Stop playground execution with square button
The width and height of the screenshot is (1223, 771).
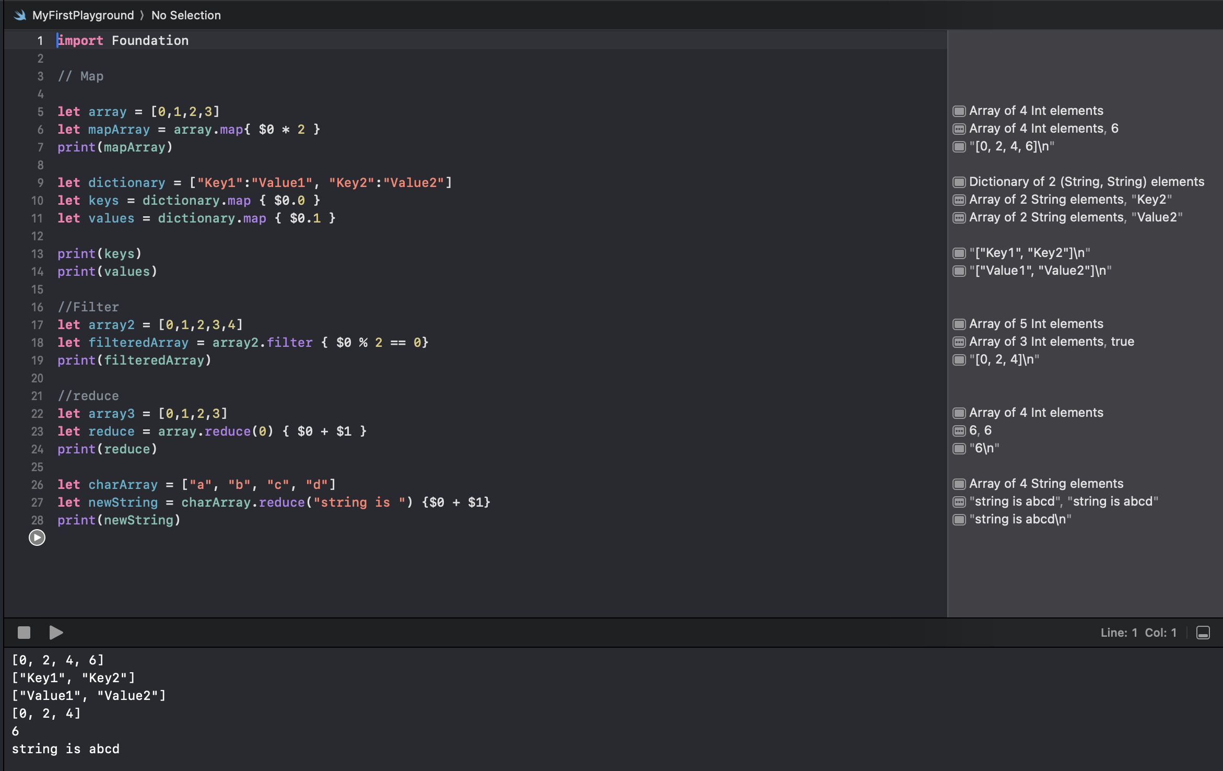click(x=24, y=633)
